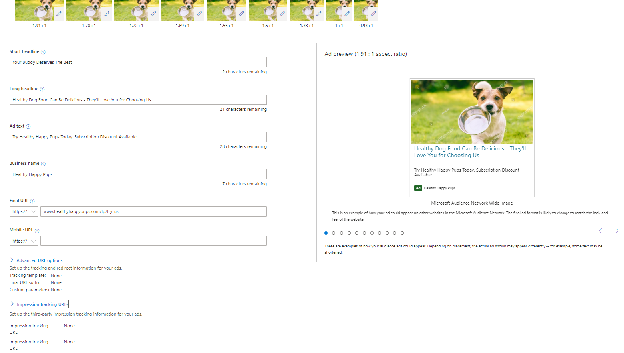Edit the 0.93:1 cropped image
The width and height of the screenshot is (624, 353).
pos(373,14)
